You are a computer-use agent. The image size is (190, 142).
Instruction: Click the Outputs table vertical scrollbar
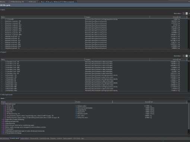pyautogui.click(x=189, y=75)
